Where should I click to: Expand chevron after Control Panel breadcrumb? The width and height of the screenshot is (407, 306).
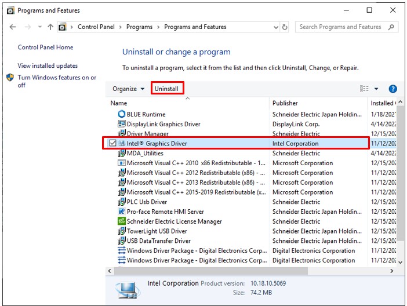coord(121,27)
